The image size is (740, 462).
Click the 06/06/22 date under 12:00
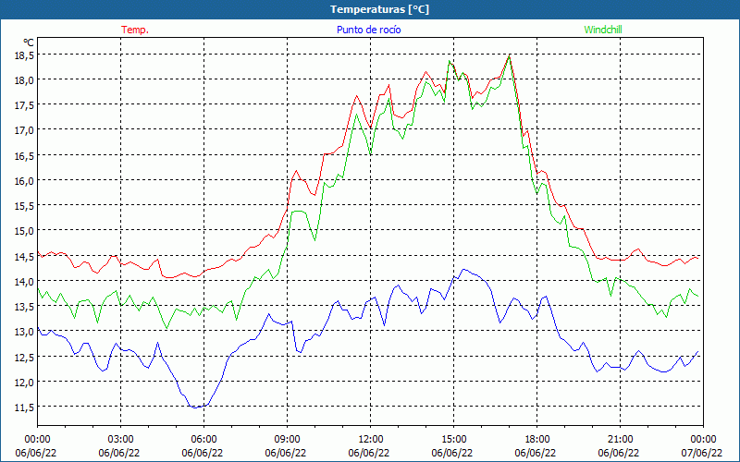[x=369, y=453]
